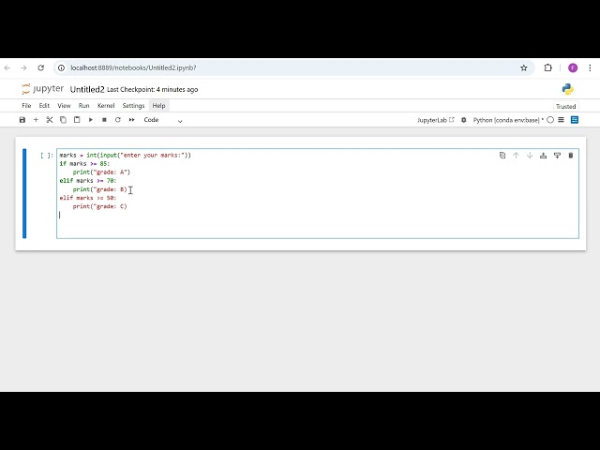The width and height of the screenshot is (600, 450).
Task: Open the cell type Code dropdown
Action: pos(163,120)
